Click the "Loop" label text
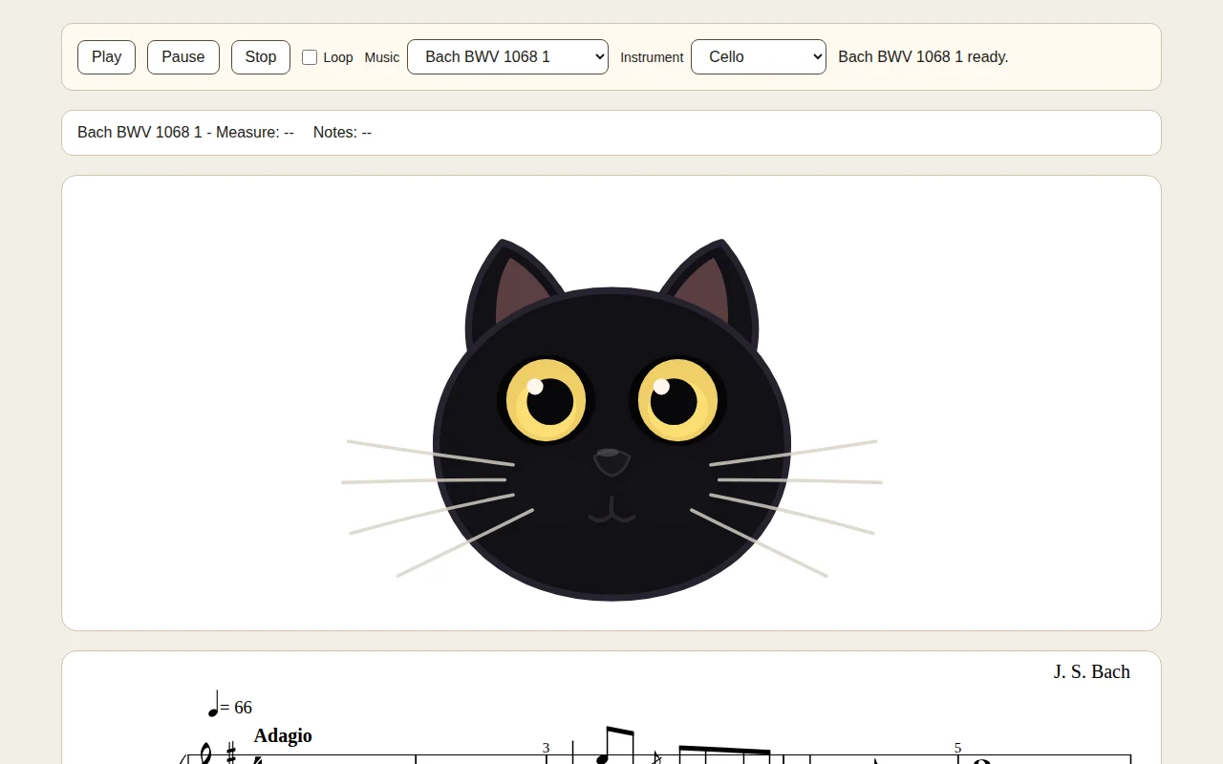This screenshot has width=1223, height=764. 338,57
